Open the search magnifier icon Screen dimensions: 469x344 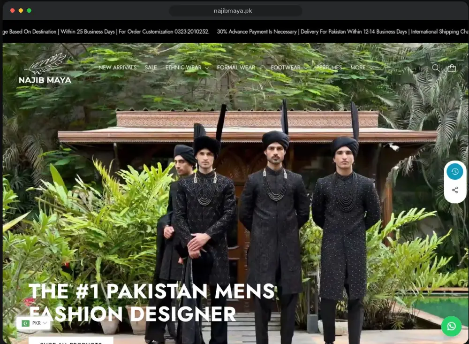tap(436, 68)
